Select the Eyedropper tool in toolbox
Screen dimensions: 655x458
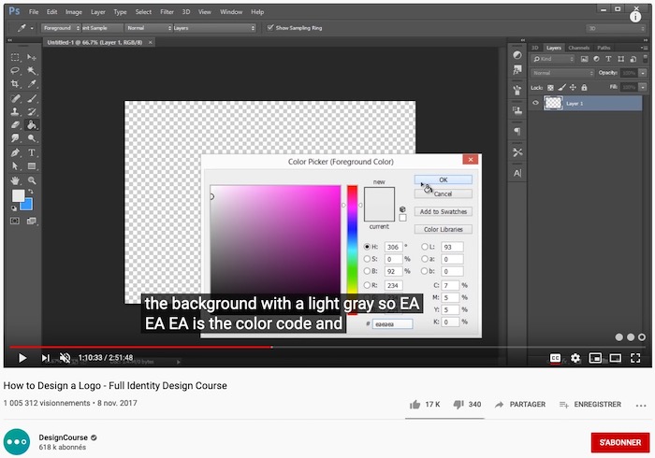pyautogui.click(x=32, y=83)
